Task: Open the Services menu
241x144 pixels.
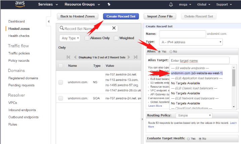Action: 48,4
